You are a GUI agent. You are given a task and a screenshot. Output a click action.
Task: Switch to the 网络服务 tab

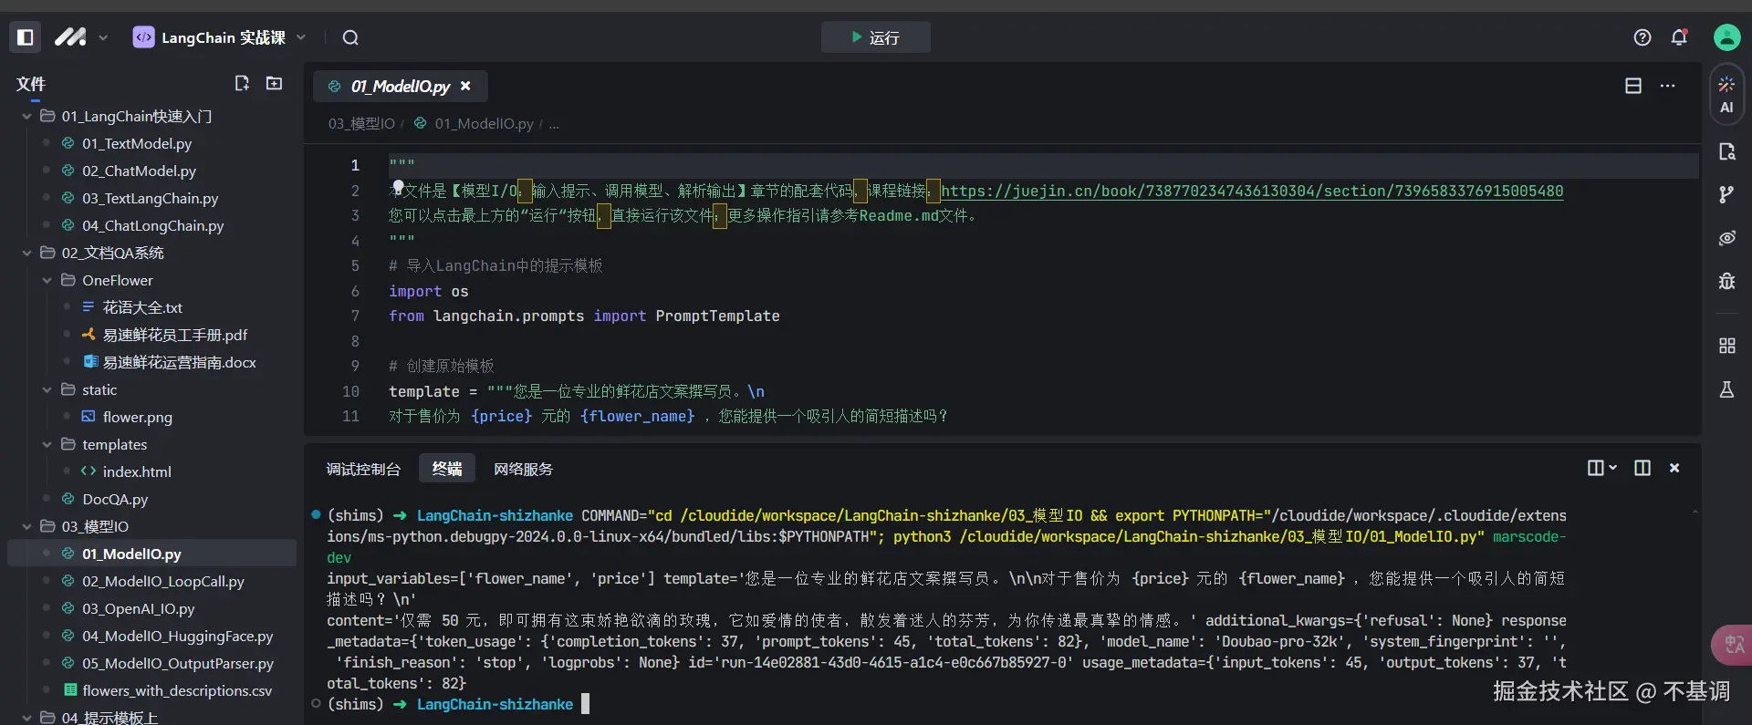click(523, 469)
